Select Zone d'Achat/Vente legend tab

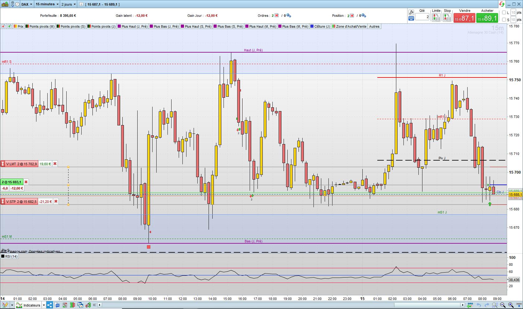click(349, 26)
